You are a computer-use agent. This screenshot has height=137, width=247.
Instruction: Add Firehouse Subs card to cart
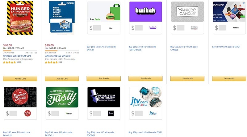click(x=20, y=79)
